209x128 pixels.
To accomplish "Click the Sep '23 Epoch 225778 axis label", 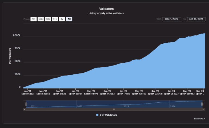I will tap(155, 92).
